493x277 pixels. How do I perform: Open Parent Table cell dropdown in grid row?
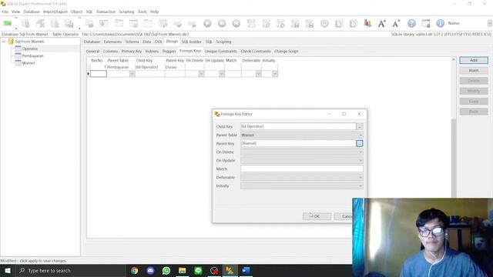[x=132, y=74]
